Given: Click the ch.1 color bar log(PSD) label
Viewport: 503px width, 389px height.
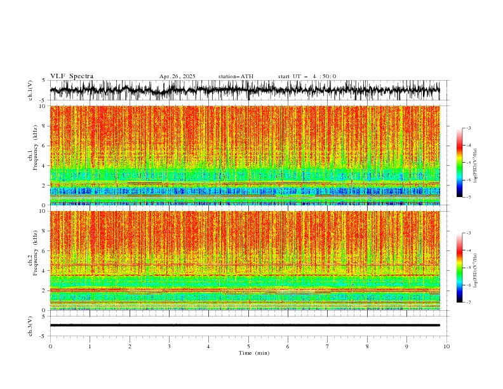Looking at the screenshot, I should (x=476, y=166).
